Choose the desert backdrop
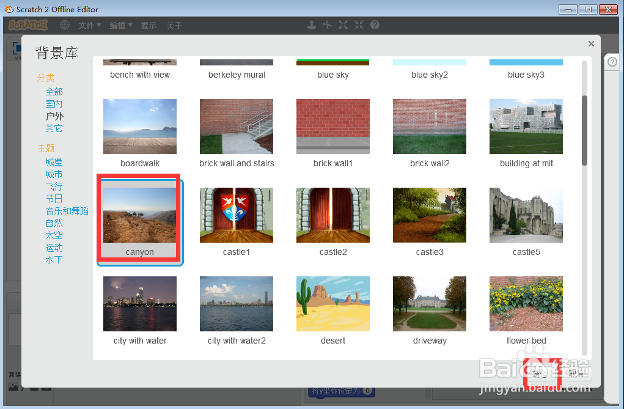624x409 pixels. pyautogui.click(x=333, y=311)
